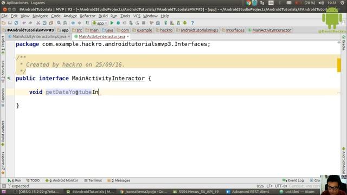The height and width of the screenshot is (195, 347).
Task: Click the app breadcrumb folder
Action: pyautogui.click(x=63, y=30)
